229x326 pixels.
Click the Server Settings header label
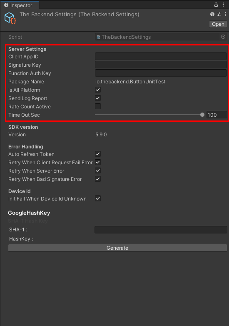[27, 49]
